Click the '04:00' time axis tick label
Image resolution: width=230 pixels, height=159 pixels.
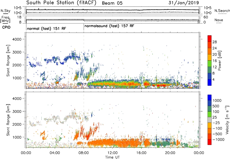(55, 153)
